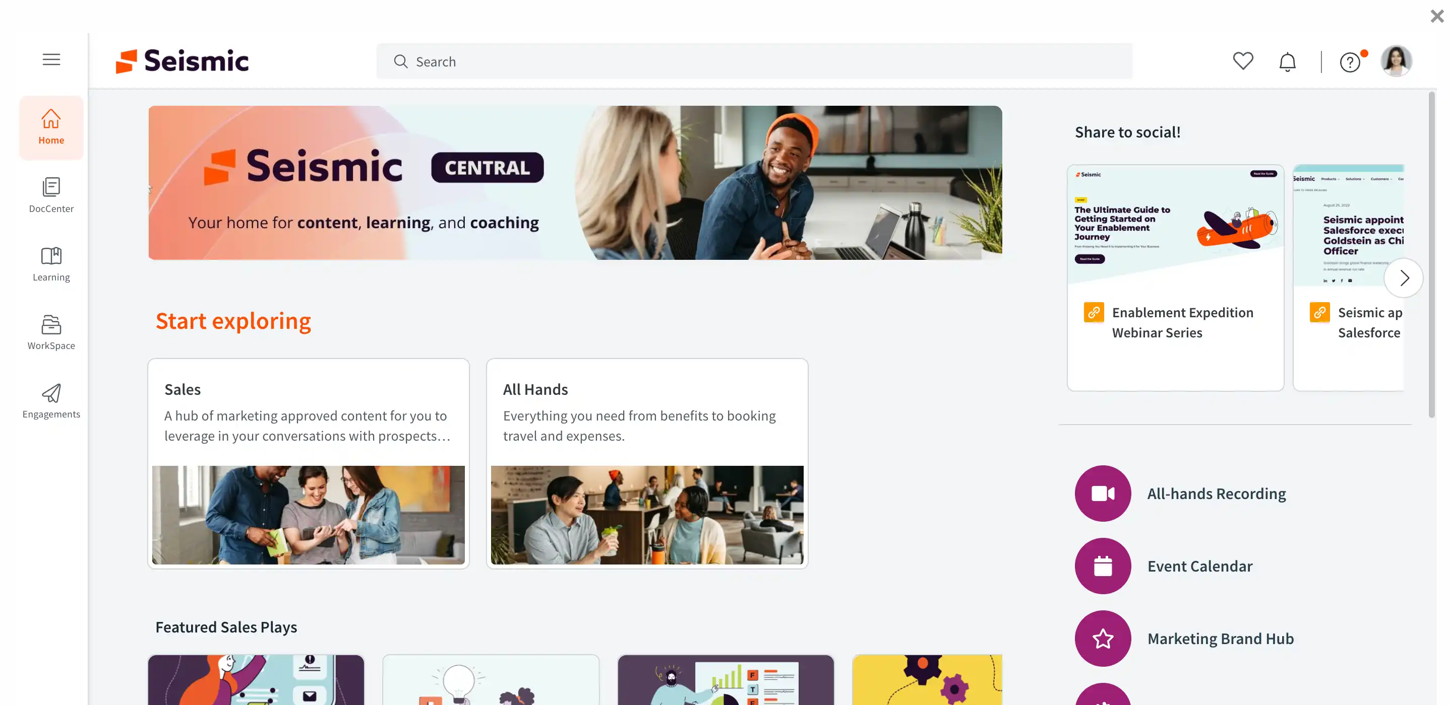Open DocCenter from the sidebar

click(51, 195)
